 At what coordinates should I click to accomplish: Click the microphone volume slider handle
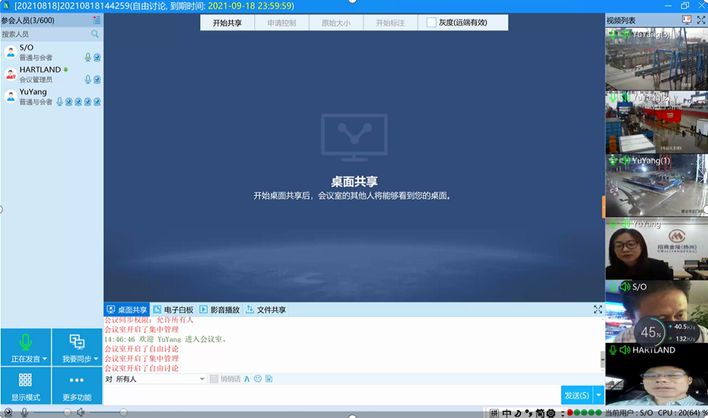pyautogui.click(x=67, y=412)
